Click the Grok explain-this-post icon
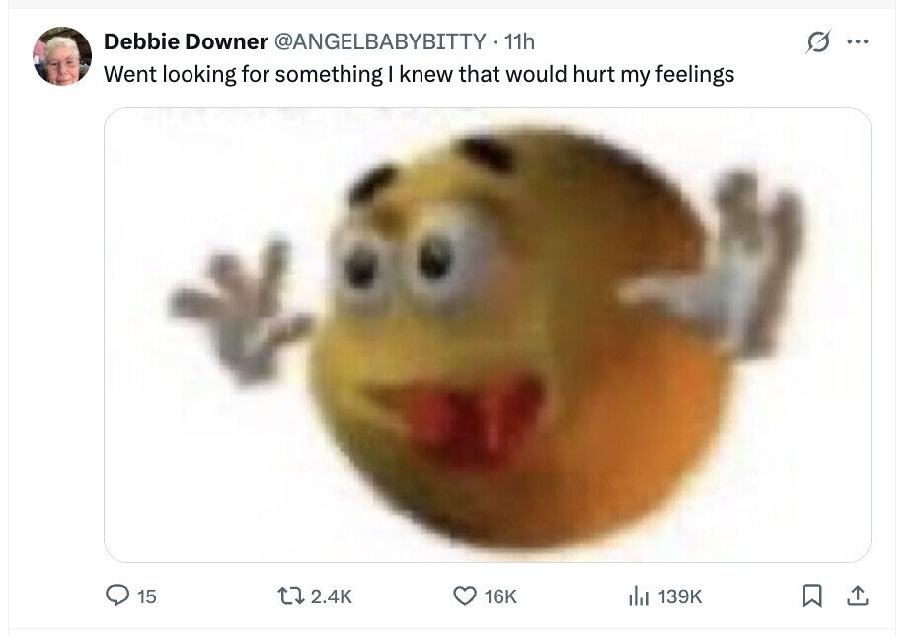Image resolution: width=918 pixels, height=636 pixels. [818, 41]
